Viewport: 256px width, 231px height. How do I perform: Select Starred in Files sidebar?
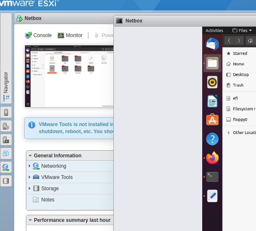pyautogui.click(x=239, y=53)
